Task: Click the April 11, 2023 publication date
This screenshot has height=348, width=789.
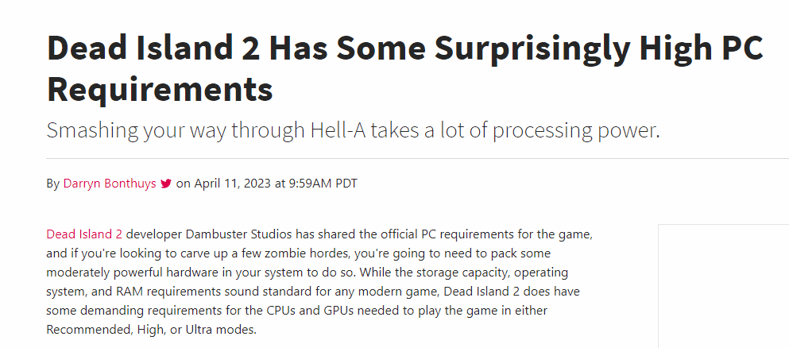Action: [233, 184]
